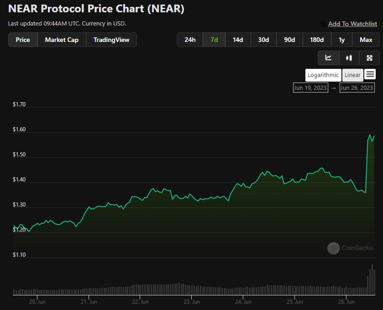Select the Max time range button
This screenshot has height=310, width=383.
point(366,40)
